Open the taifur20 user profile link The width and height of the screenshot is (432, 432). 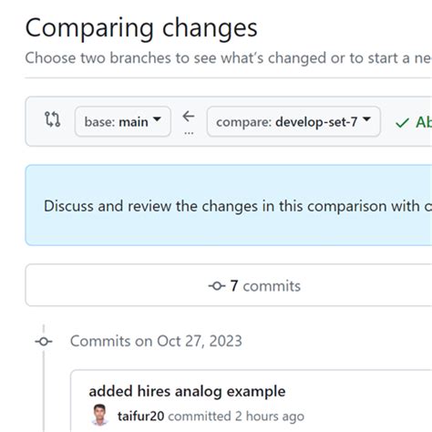[x=141, y=416]
